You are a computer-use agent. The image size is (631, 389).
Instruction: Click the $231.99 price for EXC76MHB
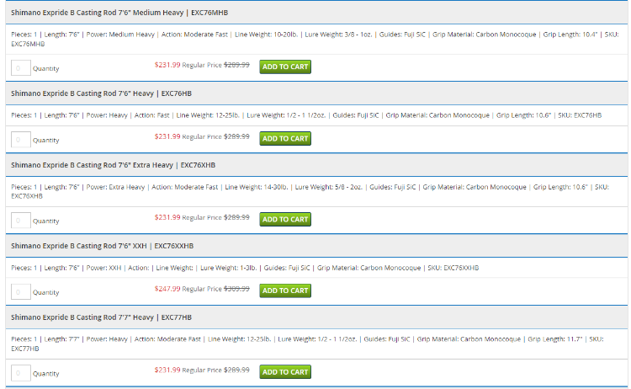pyautogui.click(x=167, y=65)
